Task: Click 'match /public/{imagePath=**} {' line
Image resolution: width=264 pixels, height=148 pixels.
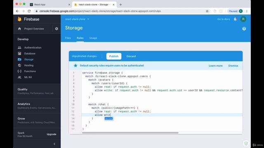Action: (115, 108)
